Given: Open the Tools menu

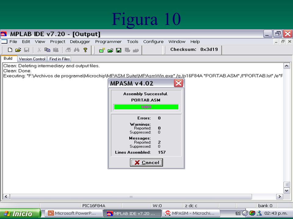Looking at the screenshot, I should [x=132, y=42].
